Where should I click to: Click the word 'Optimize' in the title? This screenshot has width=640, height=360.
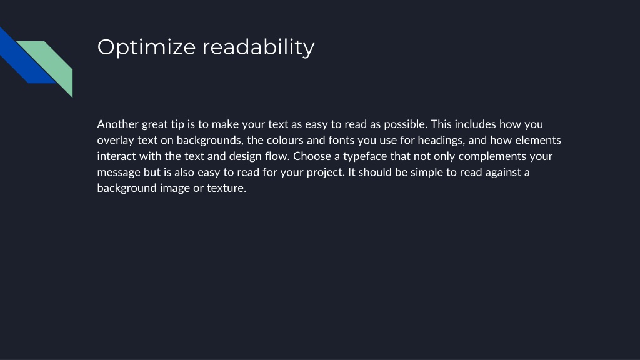click(146, 47)
